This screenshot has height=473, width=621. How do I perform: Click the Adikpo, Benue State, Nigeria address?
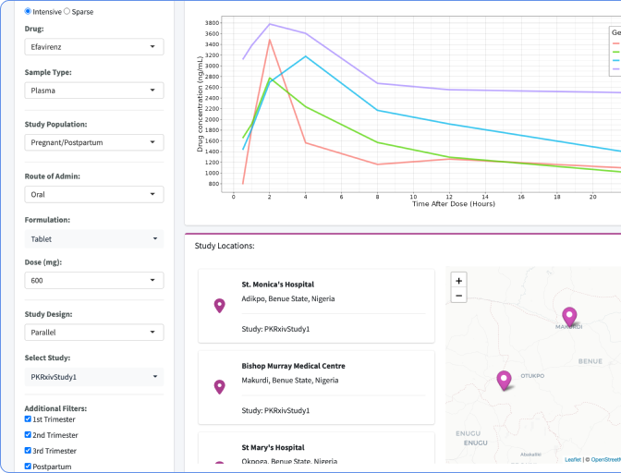(x=288, y=298)
